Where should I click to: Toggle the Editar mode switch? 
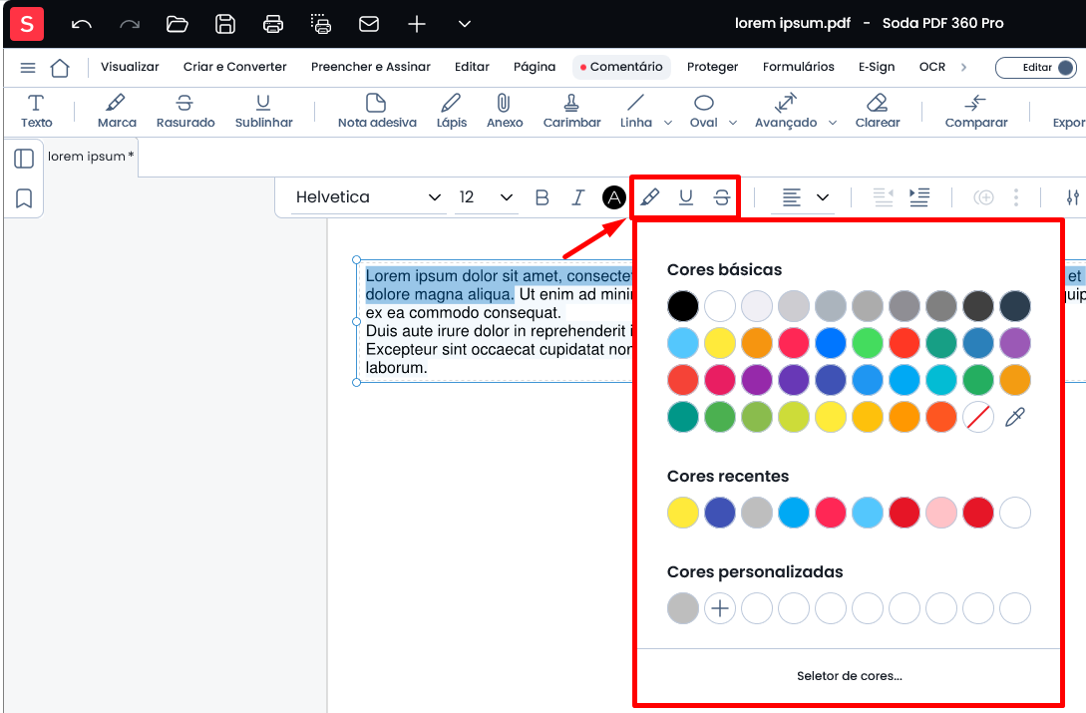(x=1035, y=67)
